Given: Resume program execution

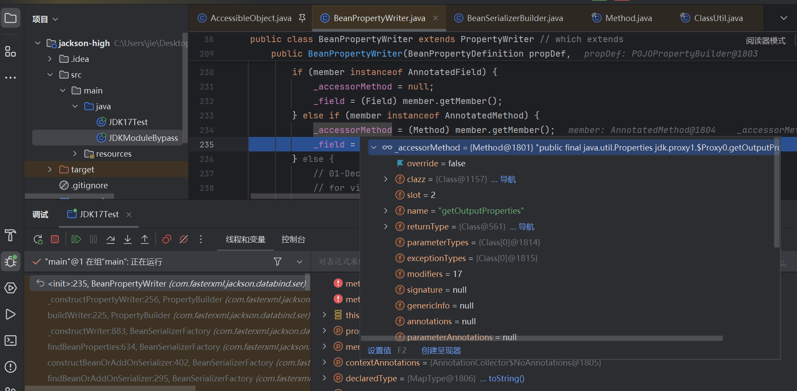Looking at the screenshot, I should [x=76, y=239].
